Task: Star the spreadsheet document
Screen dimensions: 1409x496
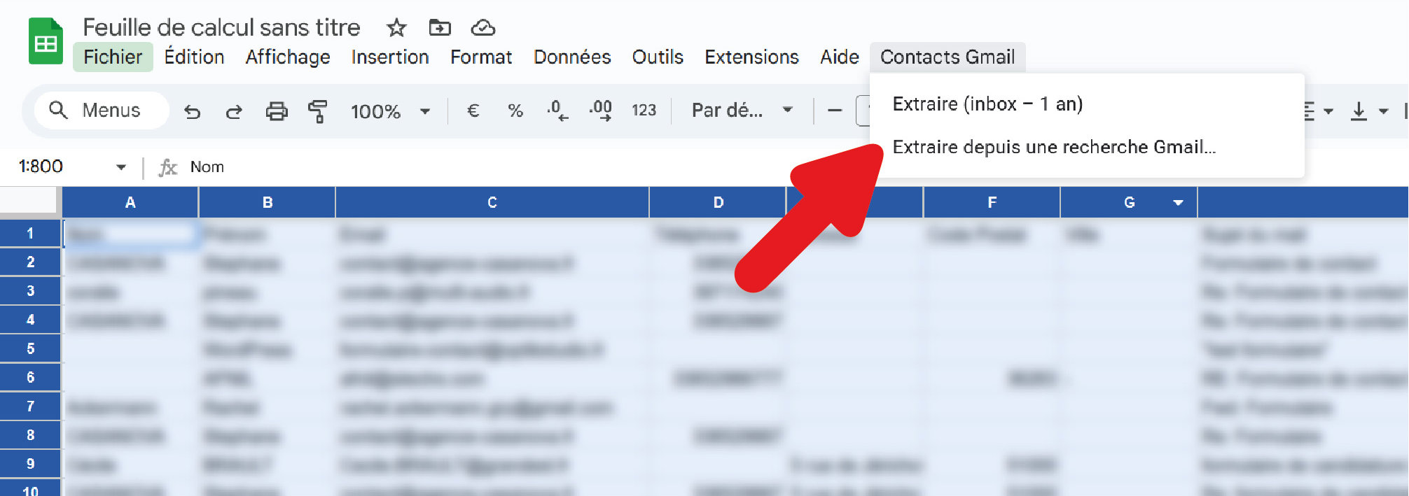Action: [x=396, y=28]
